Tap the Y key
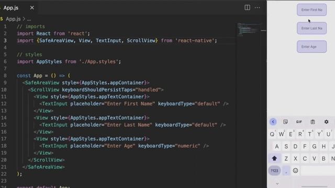Viewport: 335px width, 188px height. [319, 134]
